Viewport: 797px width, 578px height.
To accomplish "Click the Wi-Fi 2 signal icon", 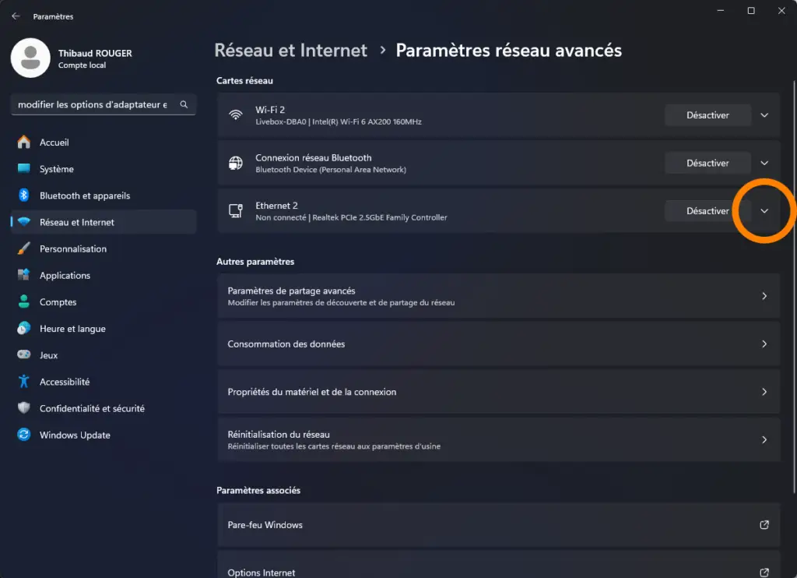I will click(x=235, y=115).
